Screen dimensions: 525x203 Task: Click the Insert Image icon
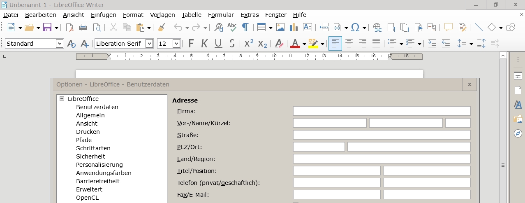280,28
